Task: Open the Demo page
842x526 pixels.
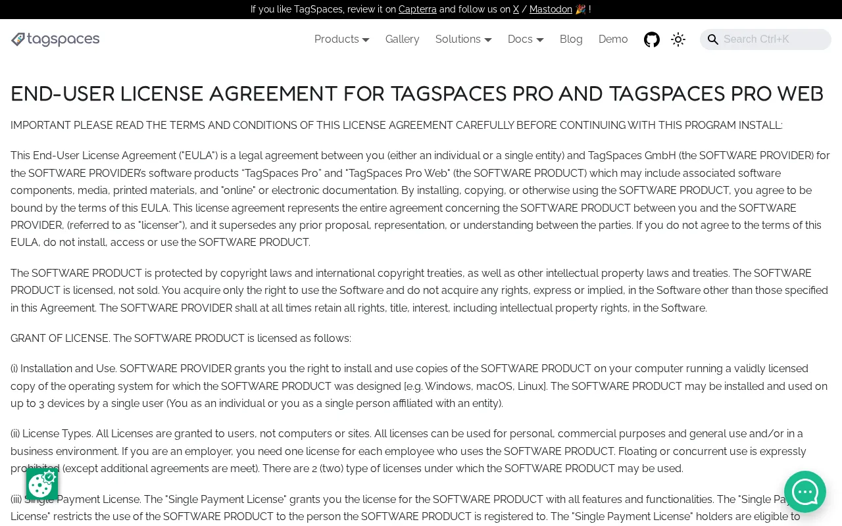Action: point(613,39)
